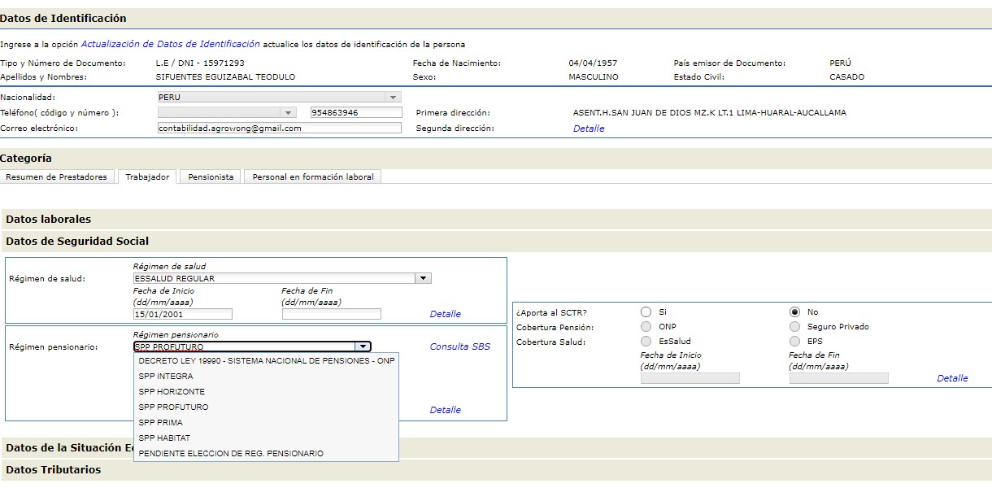
Task: Pick SPP PRIMA from pension options
Action: pos(161,422)
